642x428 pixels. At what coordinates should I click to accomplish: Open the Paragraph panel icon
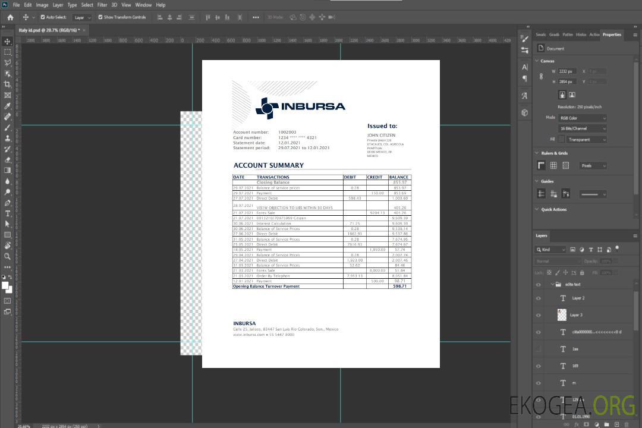pos(525,78)
